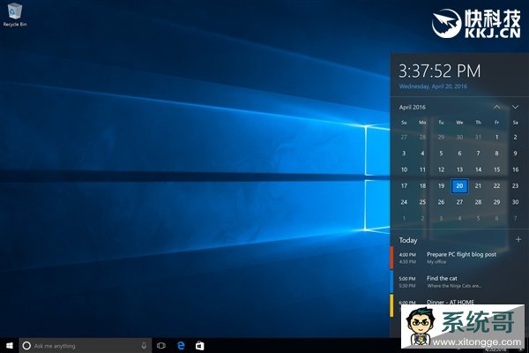Select April 24 in the calendar
Image resolution: width=529 pixels, height=353 pixels.
(404, 202)
